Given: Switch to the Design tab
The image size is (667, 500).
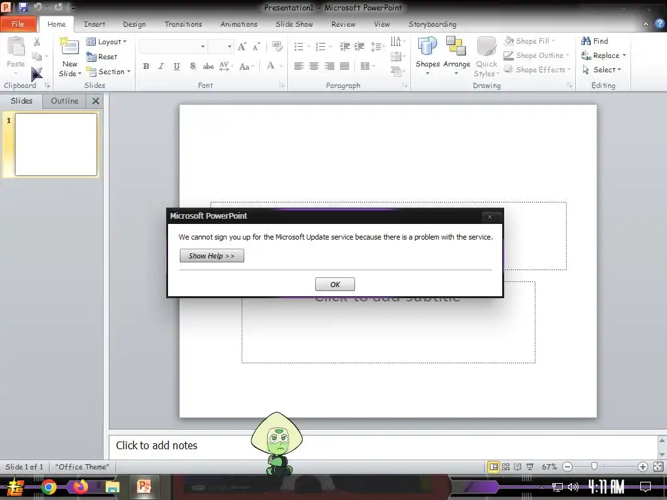Looking at the screenshot, I should pos(134,24).
